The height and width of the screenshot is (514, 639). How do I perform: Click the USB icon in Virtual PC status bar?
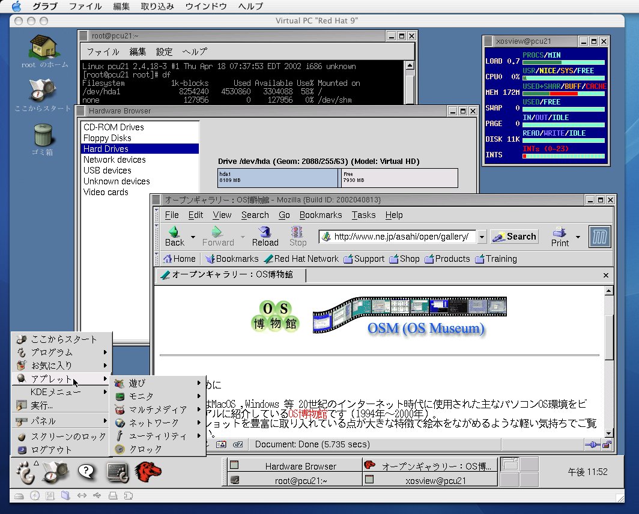coord(97,495)
